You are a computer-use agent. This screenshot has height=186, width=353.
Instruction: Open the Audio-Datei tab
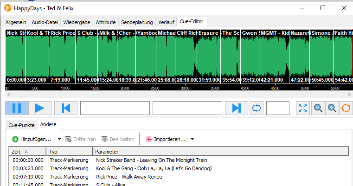pyautogui.click(x=46, y=22)
